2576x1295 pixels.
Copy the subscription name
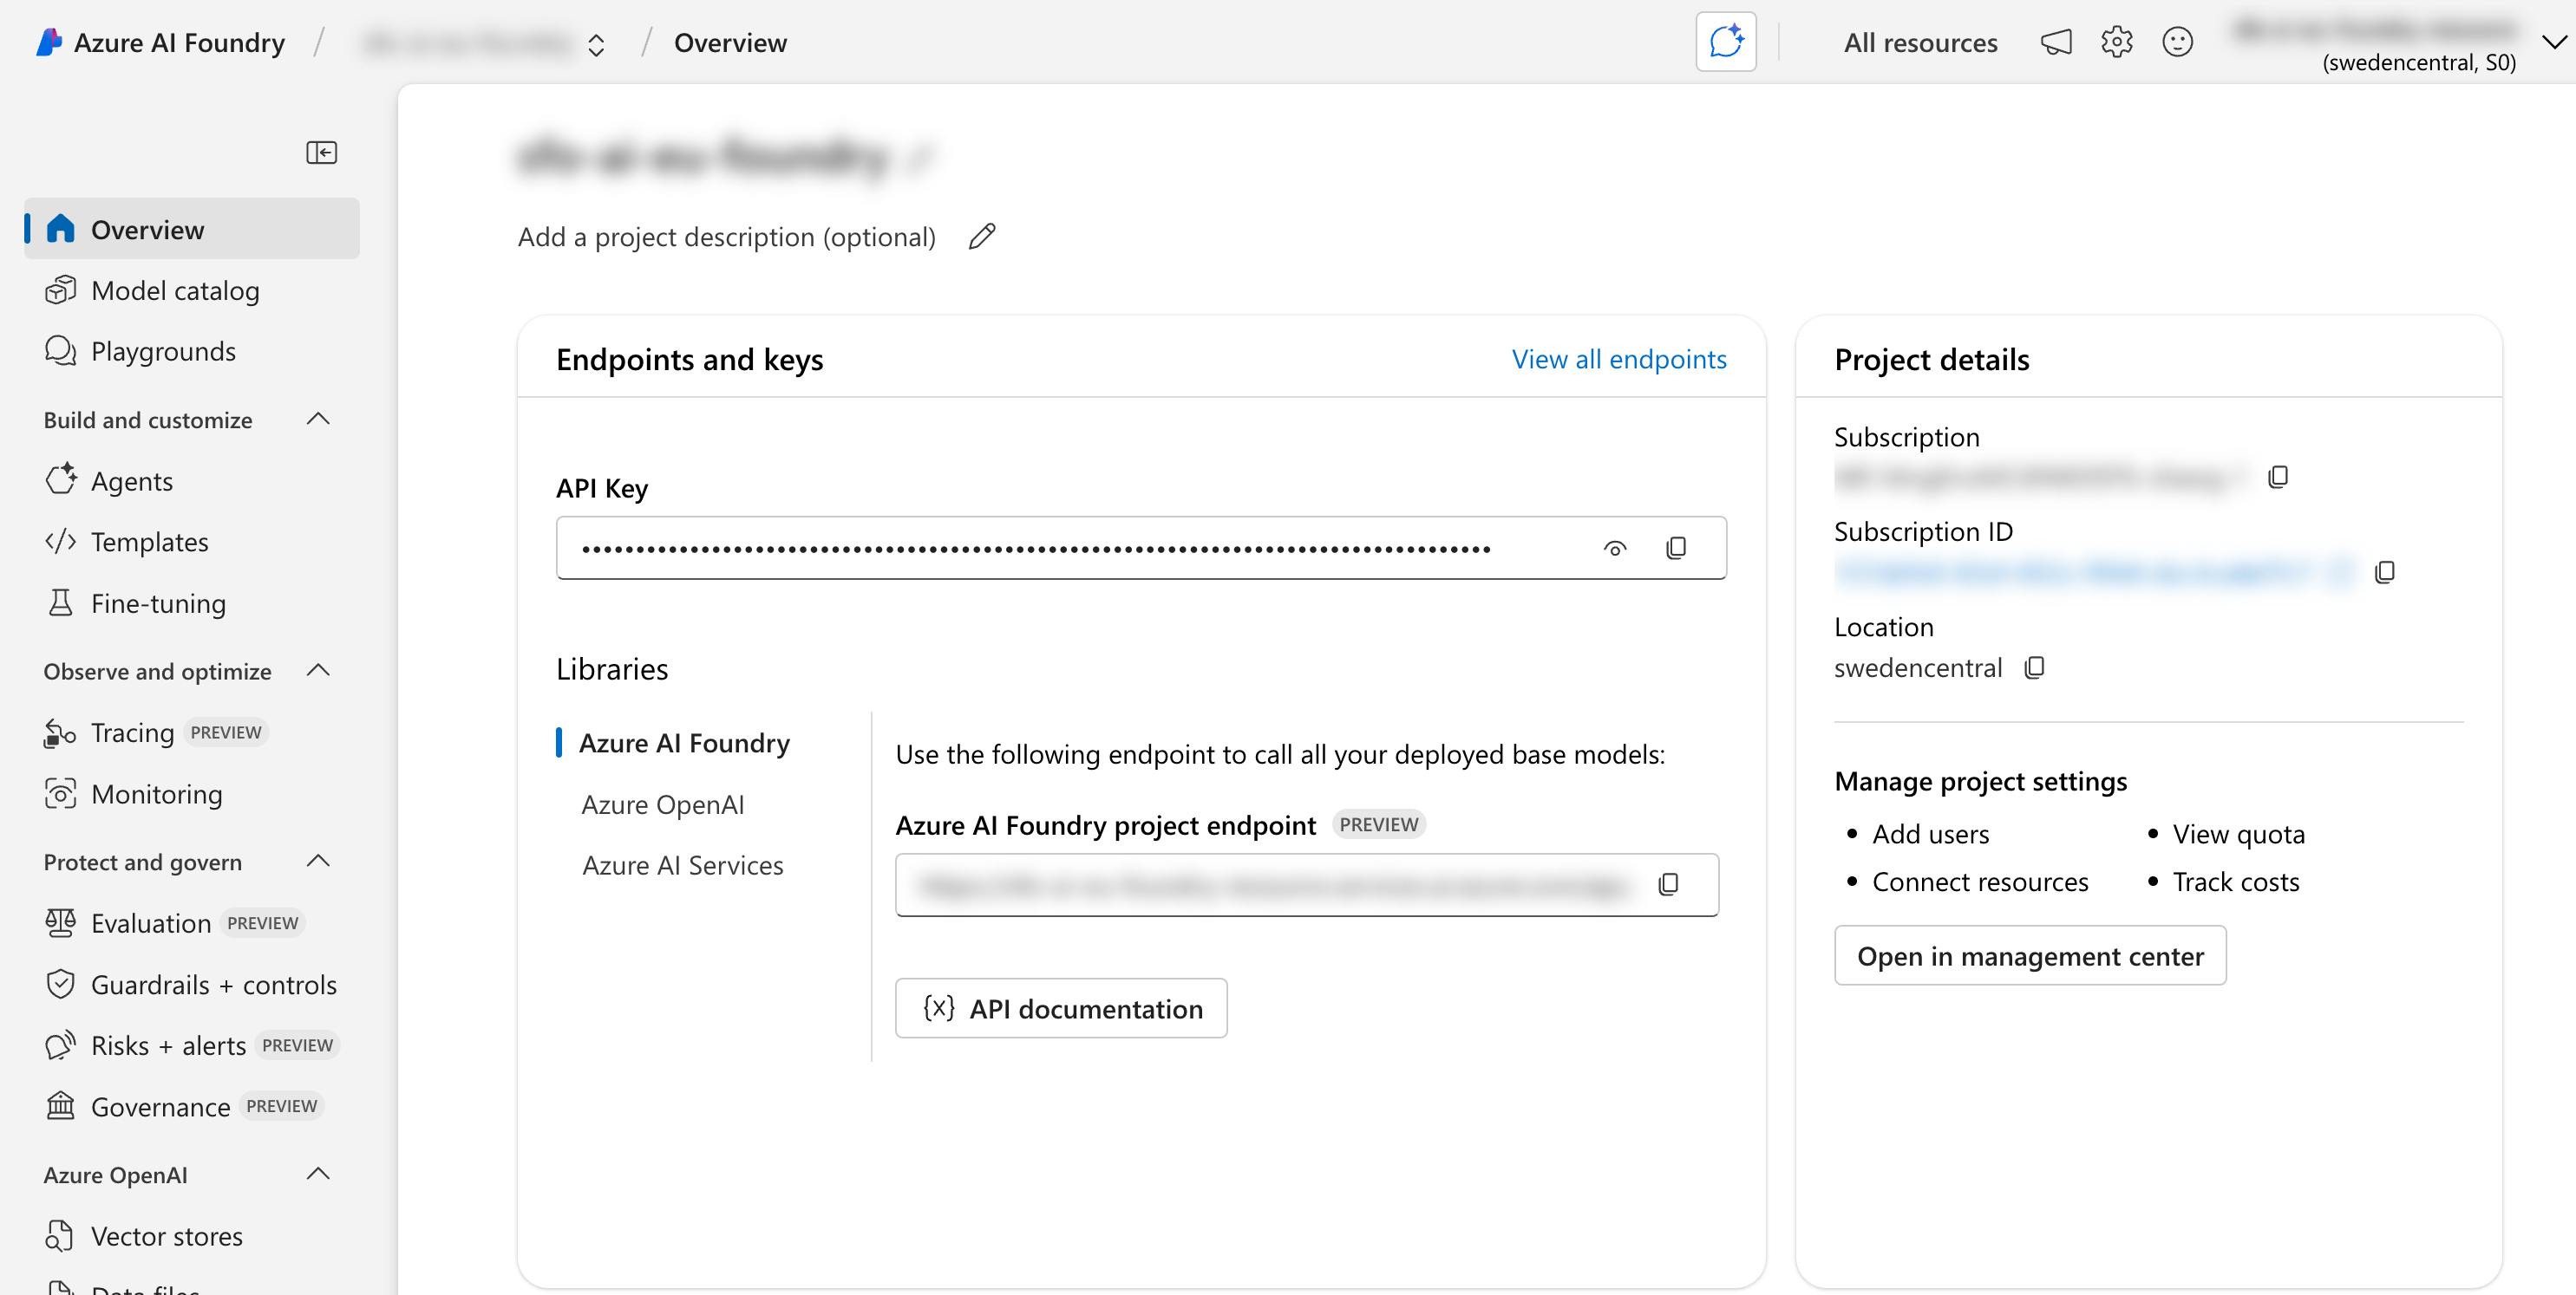[x=2277, y=477]
